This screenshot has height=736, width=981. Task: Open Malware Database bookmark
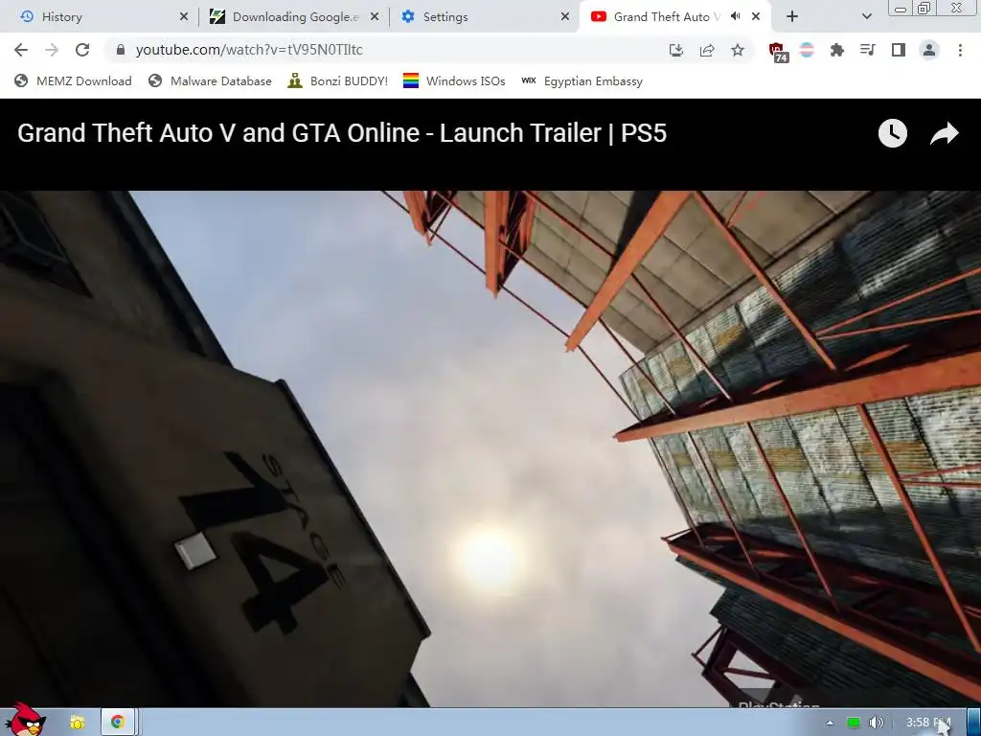[x=210, y=80]
